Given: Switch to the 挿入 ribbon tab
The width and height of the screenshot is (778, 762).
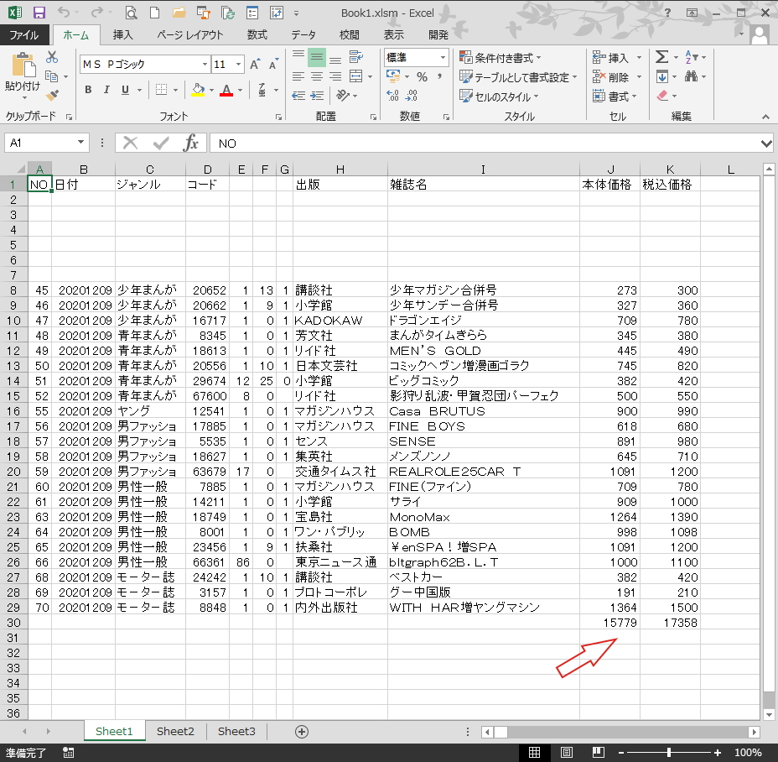Looking at the screenshot, I should click(122, 34).
